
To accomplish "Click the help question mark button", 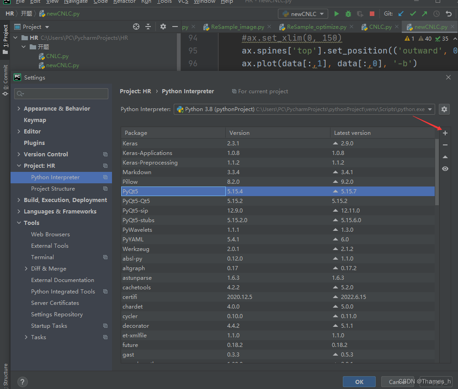I will pos(22,382).
